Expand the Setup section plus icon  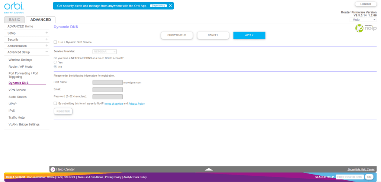(x=47, y=33)
